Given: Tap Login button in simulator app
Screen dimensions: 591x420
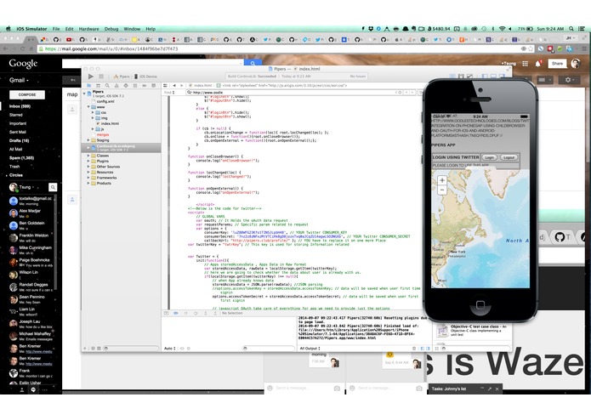Looking at the screenshot, I should coord(489,157).
